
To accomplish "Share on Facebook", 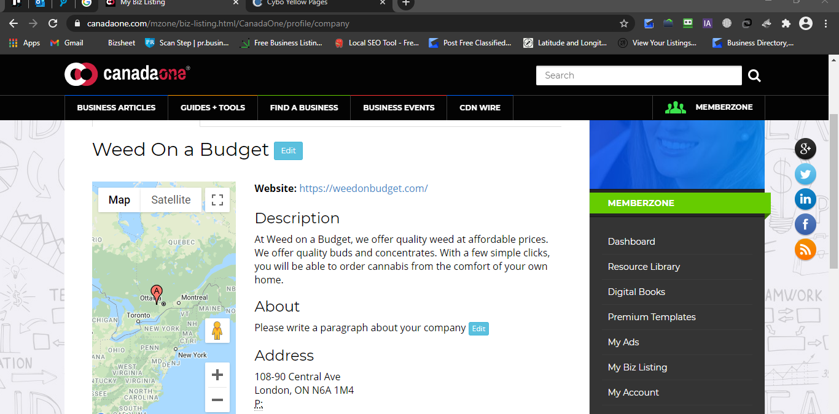I will pyautogui.click(x=805, y=224).
